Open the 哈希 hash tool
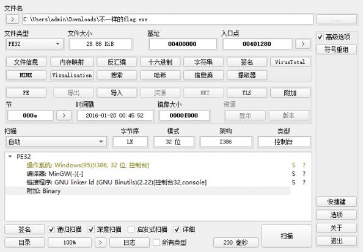 click(x=160, y=75)
